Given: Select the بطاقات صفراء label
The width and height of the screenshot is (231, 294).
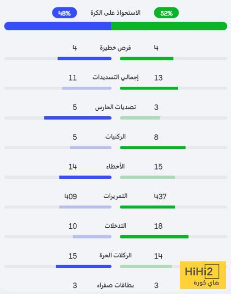Looking at the screenshot, I should 115,285.
